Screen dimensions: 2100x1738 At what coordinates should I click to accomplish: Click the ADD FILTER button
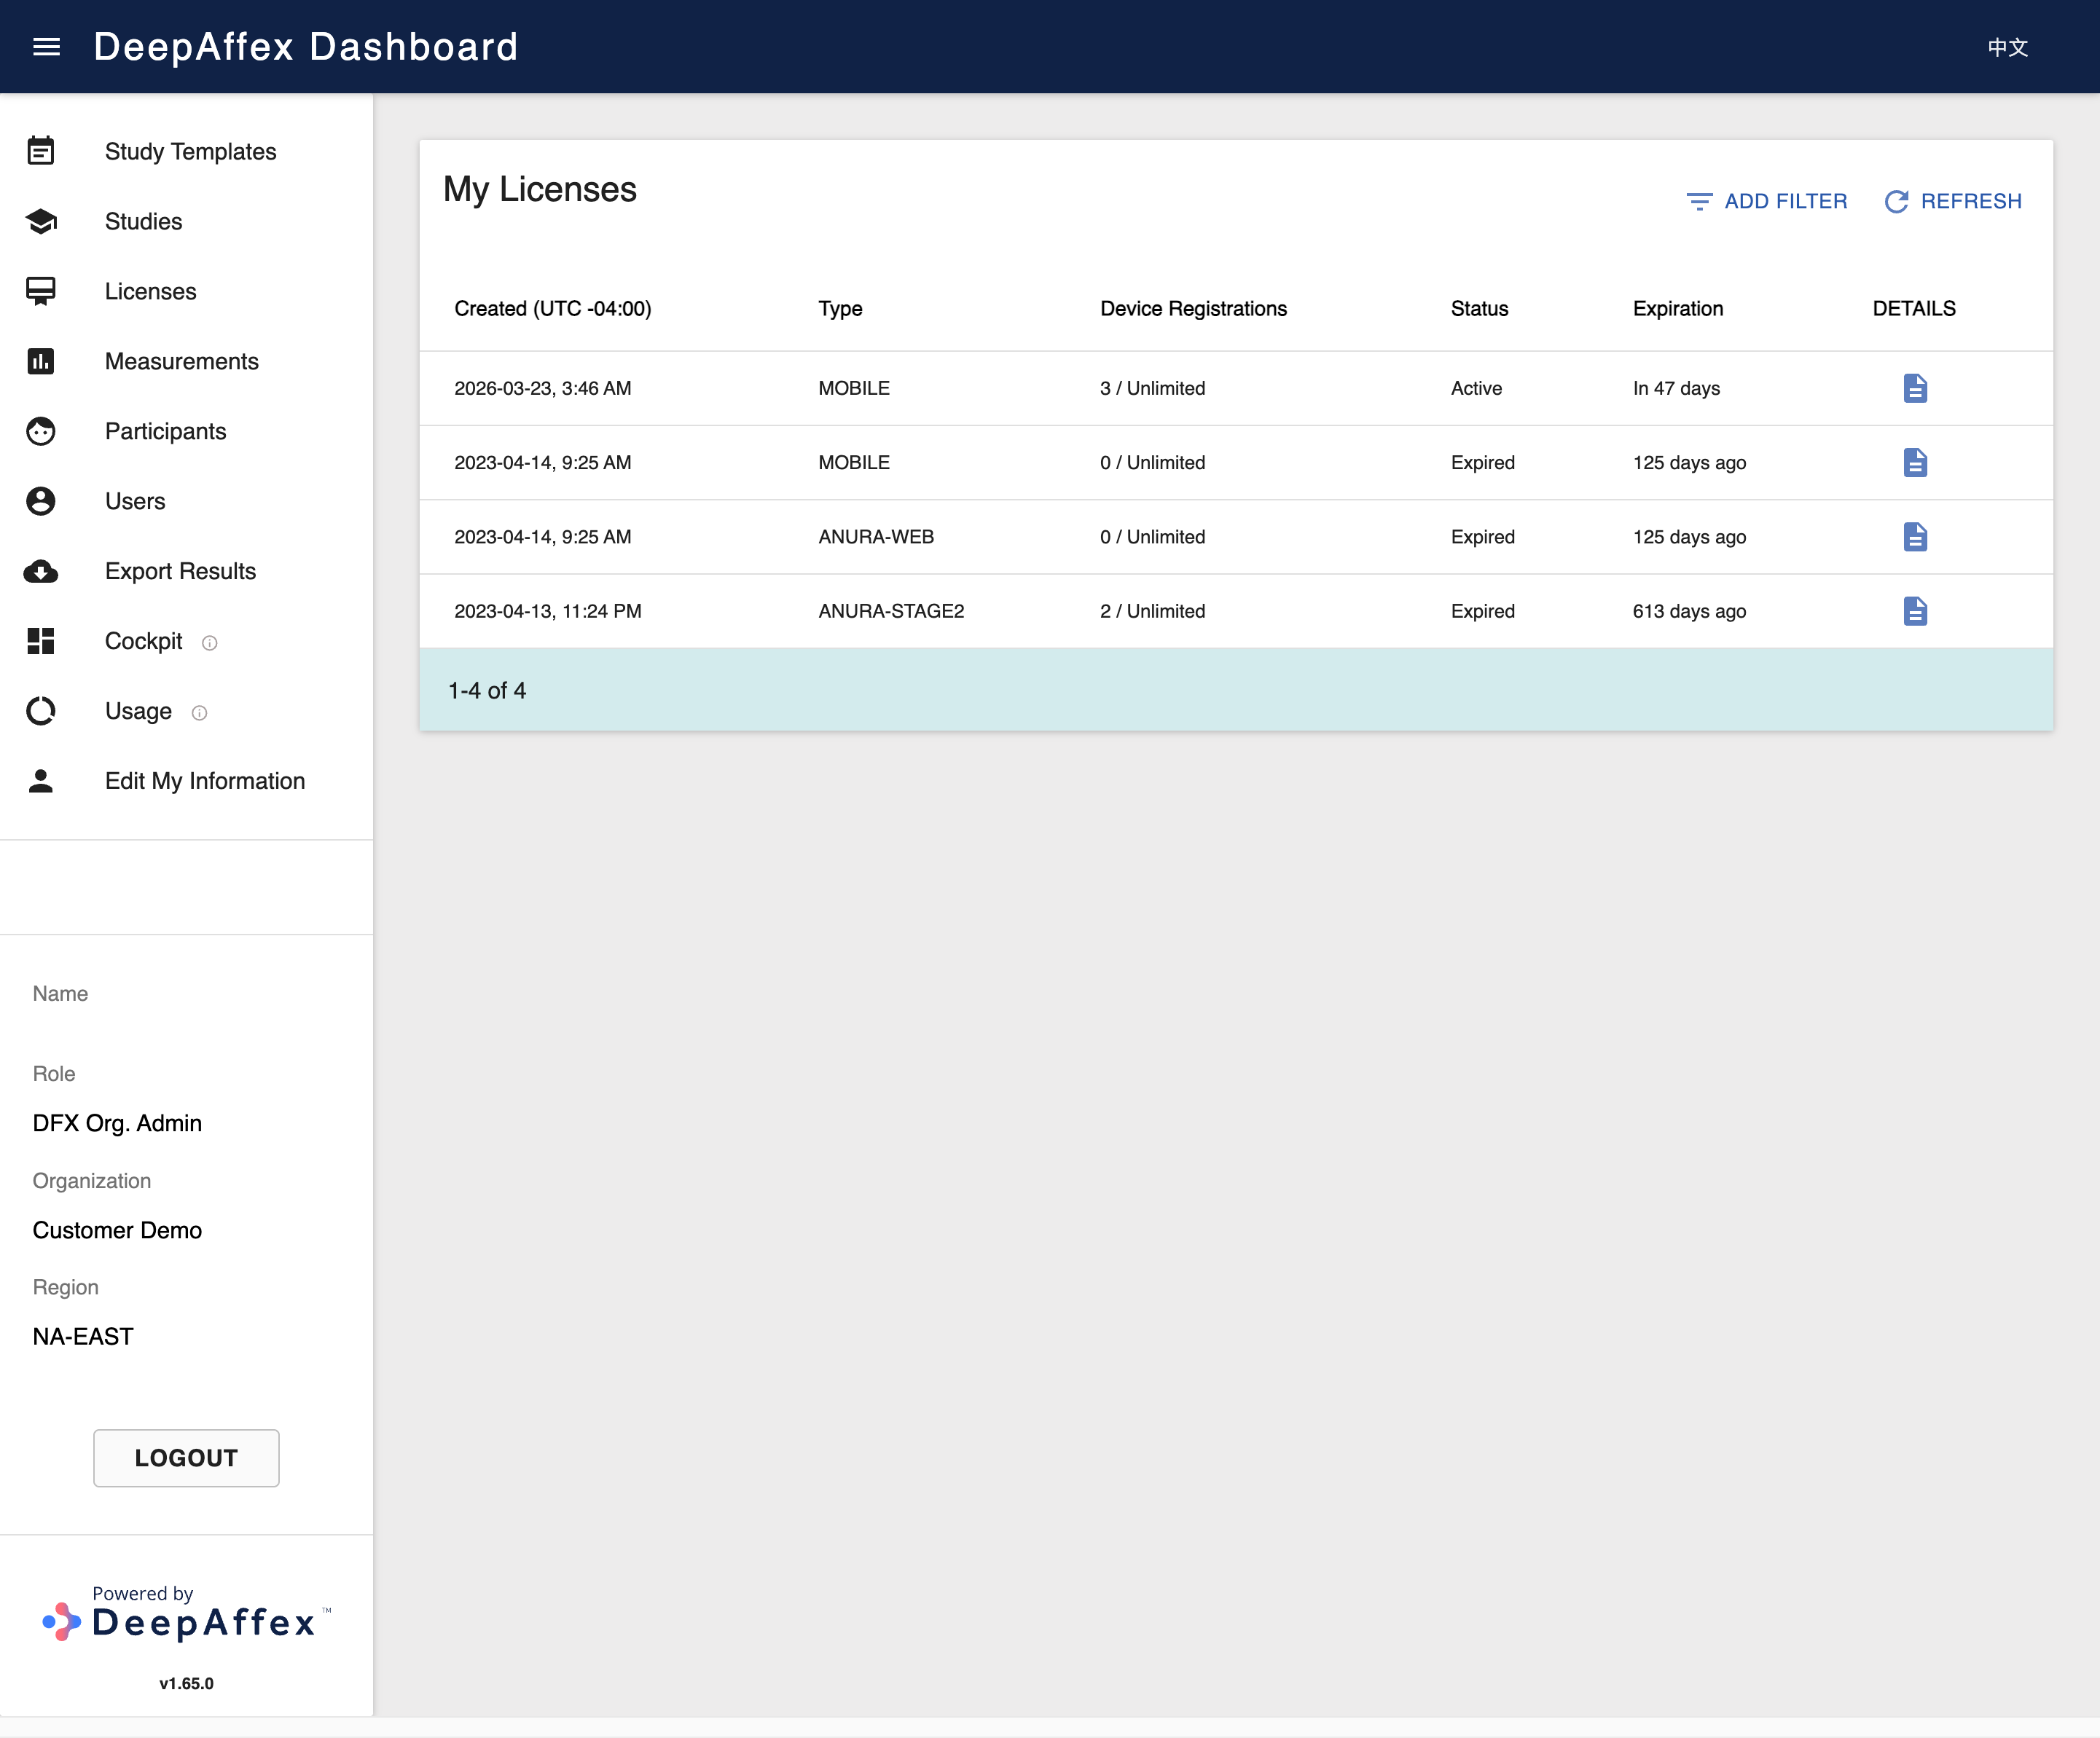pos(1767,201)
